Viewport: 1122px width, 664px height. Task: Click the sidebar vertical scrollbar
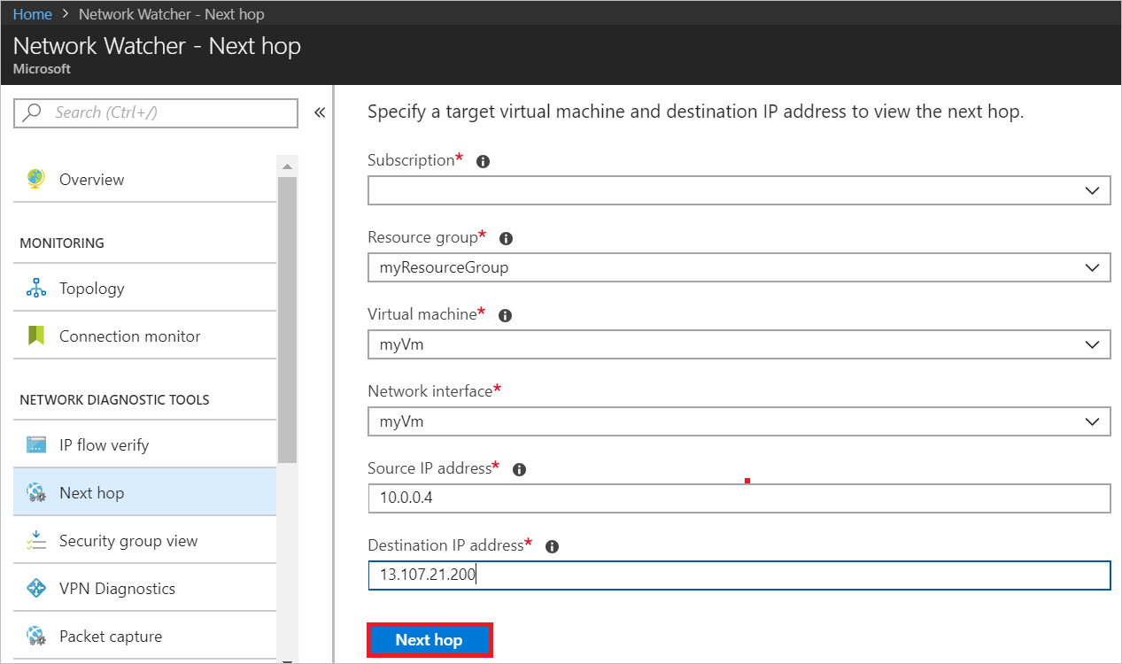click(287, 319)
